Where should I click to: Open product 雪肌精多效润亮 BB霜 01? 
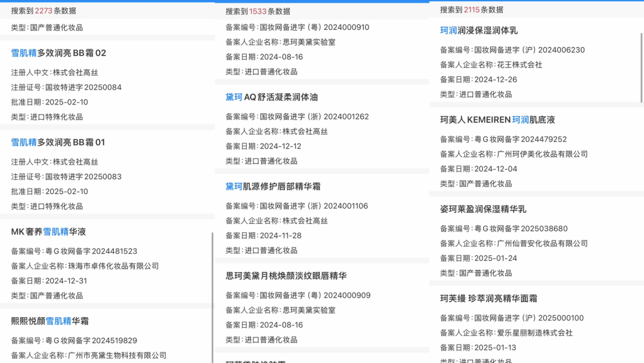(x=58, y=142)
